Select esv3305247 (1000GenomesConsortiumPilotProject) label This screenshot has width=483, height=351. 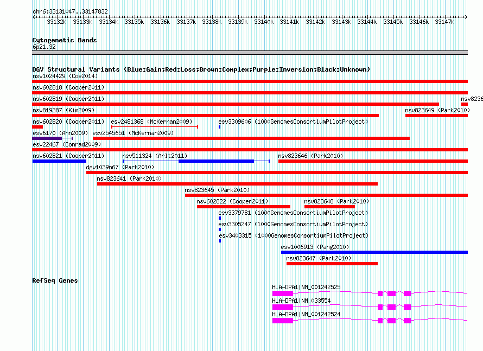[x=293, y=224]
